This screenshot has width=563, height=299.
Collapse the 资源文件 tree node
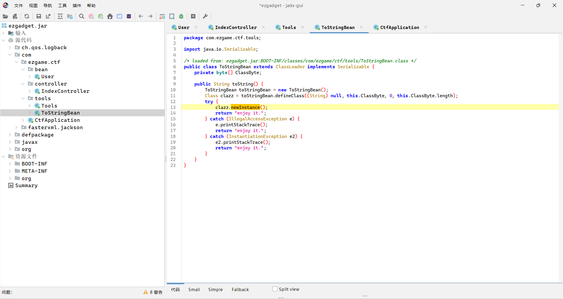coord(4,156)
